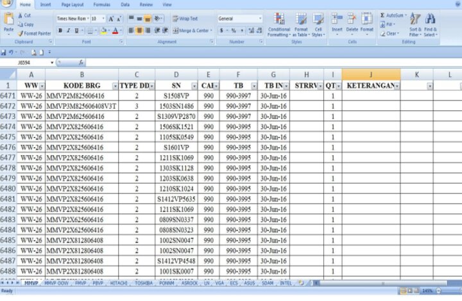Click the Paste icon in Clipboard group
Viewport: 462px width, 301px height.
8,23
